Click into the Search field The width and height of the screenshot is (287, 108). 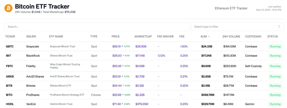(x=97, y=26)
